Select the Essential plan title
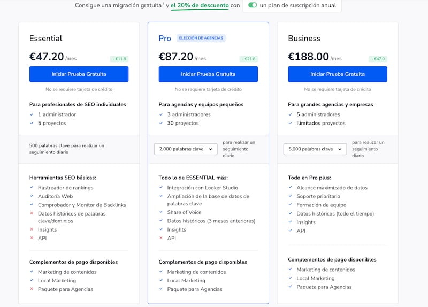The height and width of the screenshot is (307, 428). (45, 38)
